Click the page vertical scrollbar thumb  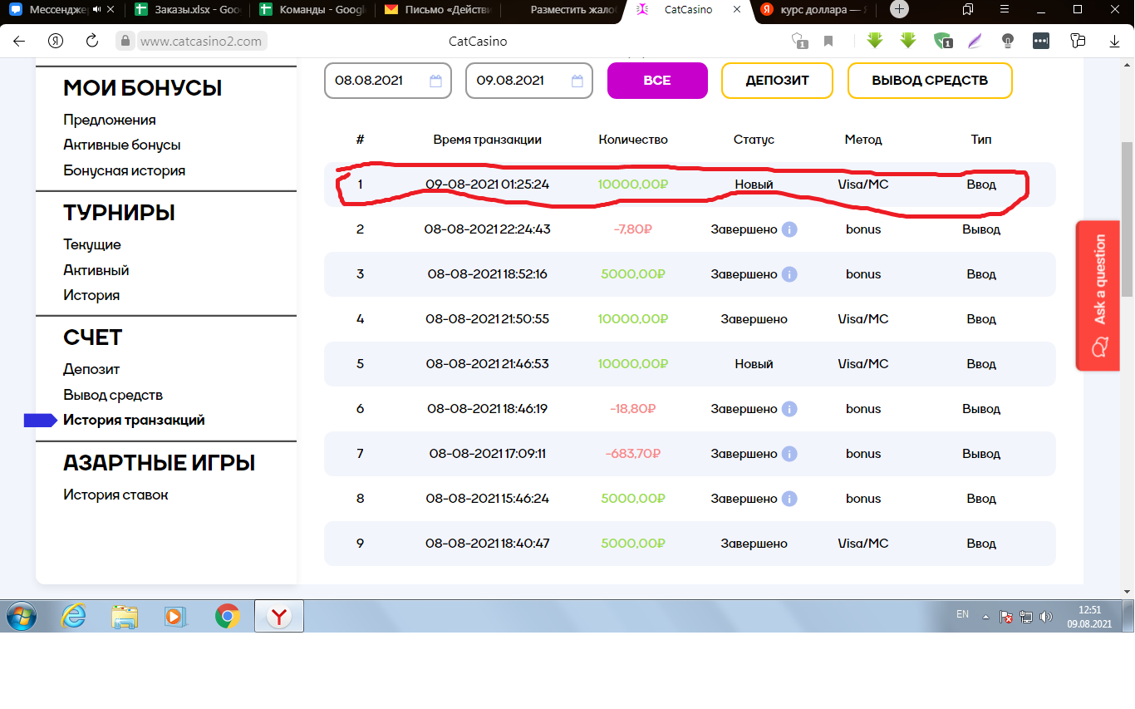click(x=1128, y=219)
